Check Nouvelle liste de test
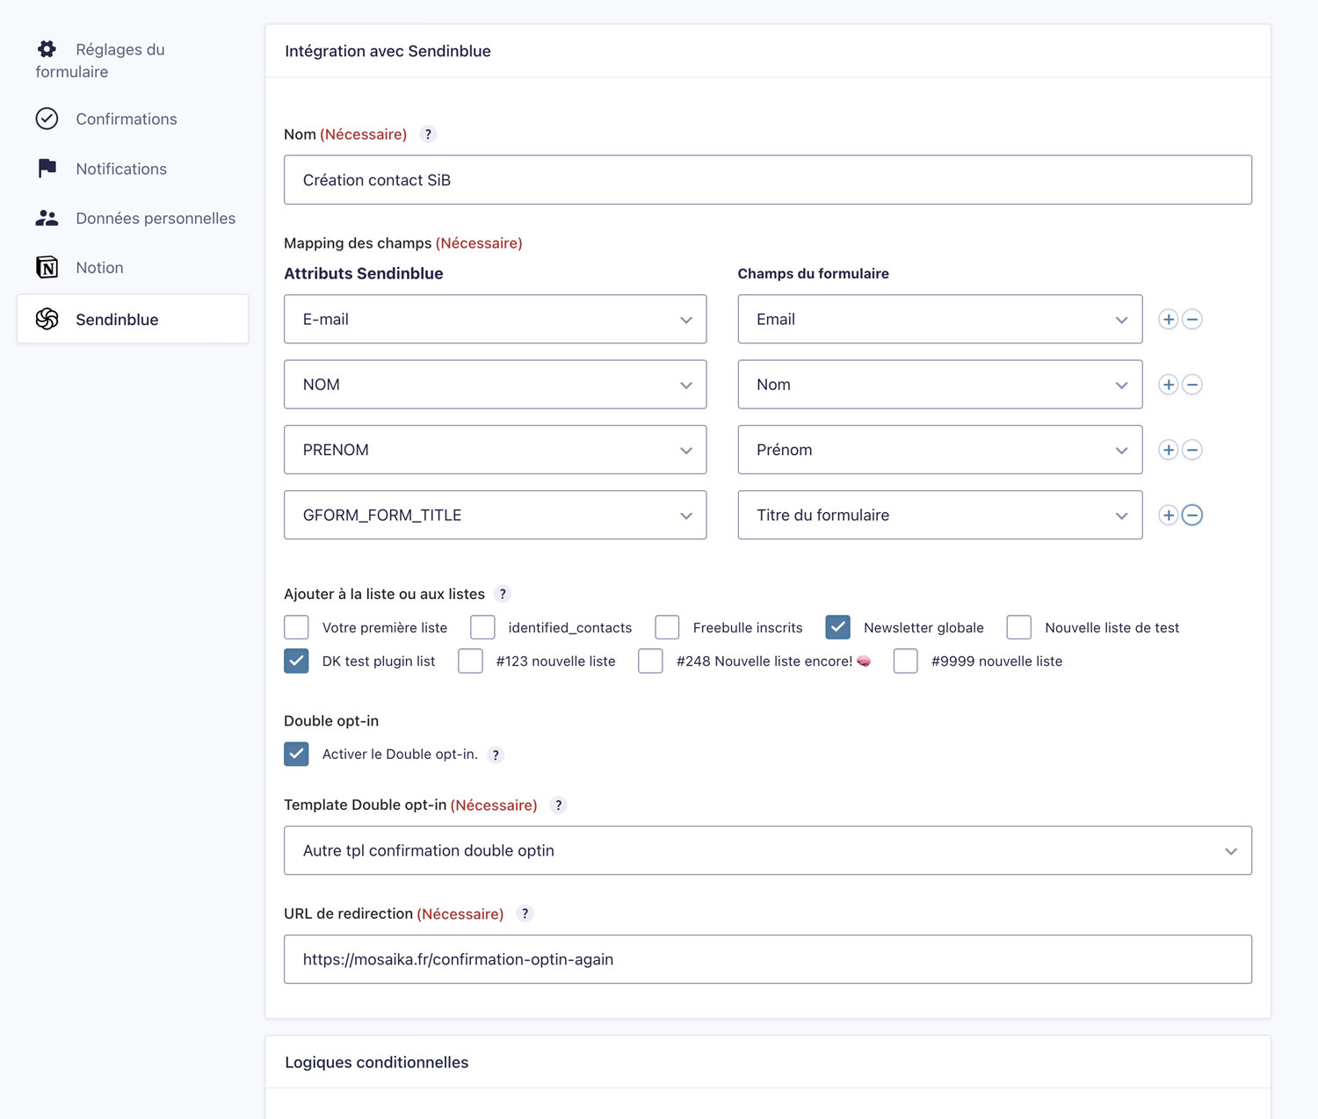Image resolution: width=1318 pixels, height=1119 pixels. (x=1019, y=627)
